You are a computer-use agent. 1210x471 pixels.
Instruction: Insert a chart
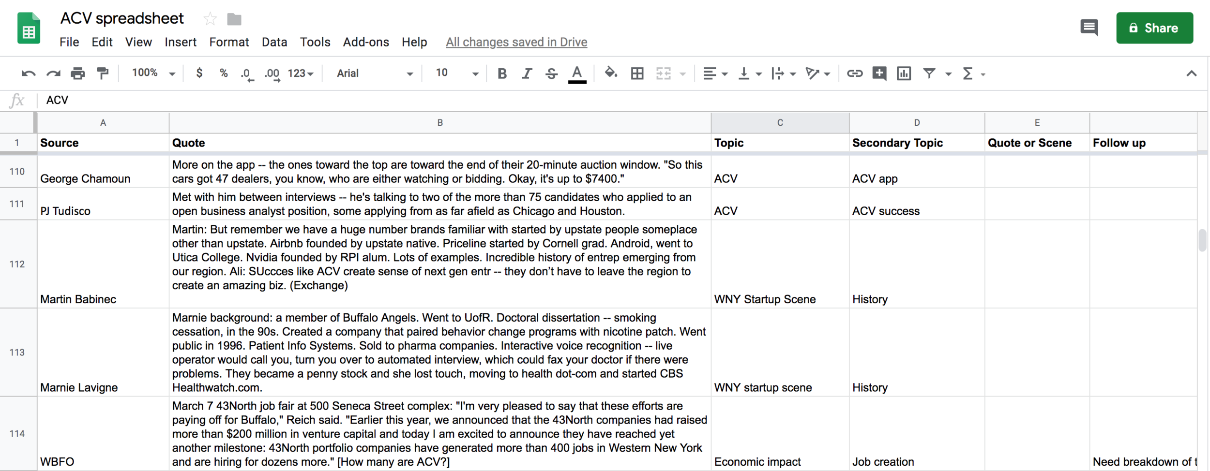(904, 74)
